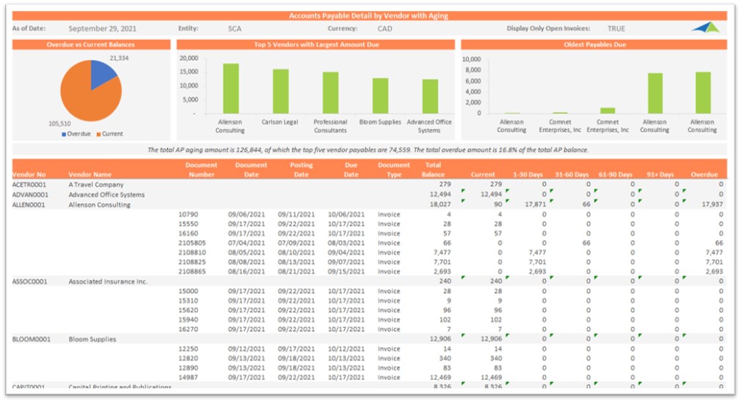The image size is (741, 402).
Task: Select the As of Date value September 29, 2021
Action: 101,29
